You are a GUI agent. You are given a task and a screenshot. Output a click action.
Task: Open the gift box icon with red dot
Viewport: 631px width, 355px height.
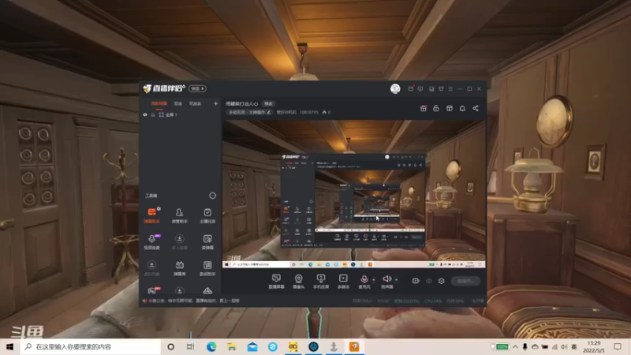424,108
